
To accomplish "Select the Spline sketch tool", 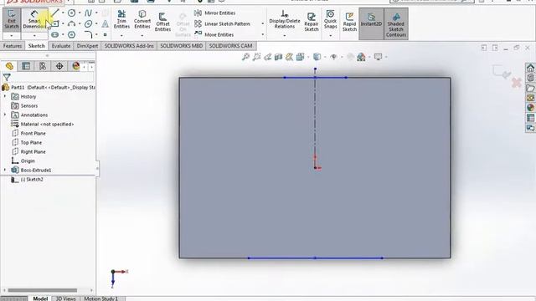I will [88, 13].
